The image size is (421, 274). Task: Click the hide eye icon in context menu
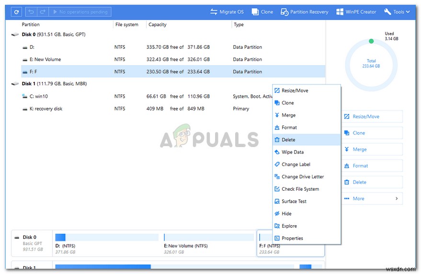coord(277,214)
